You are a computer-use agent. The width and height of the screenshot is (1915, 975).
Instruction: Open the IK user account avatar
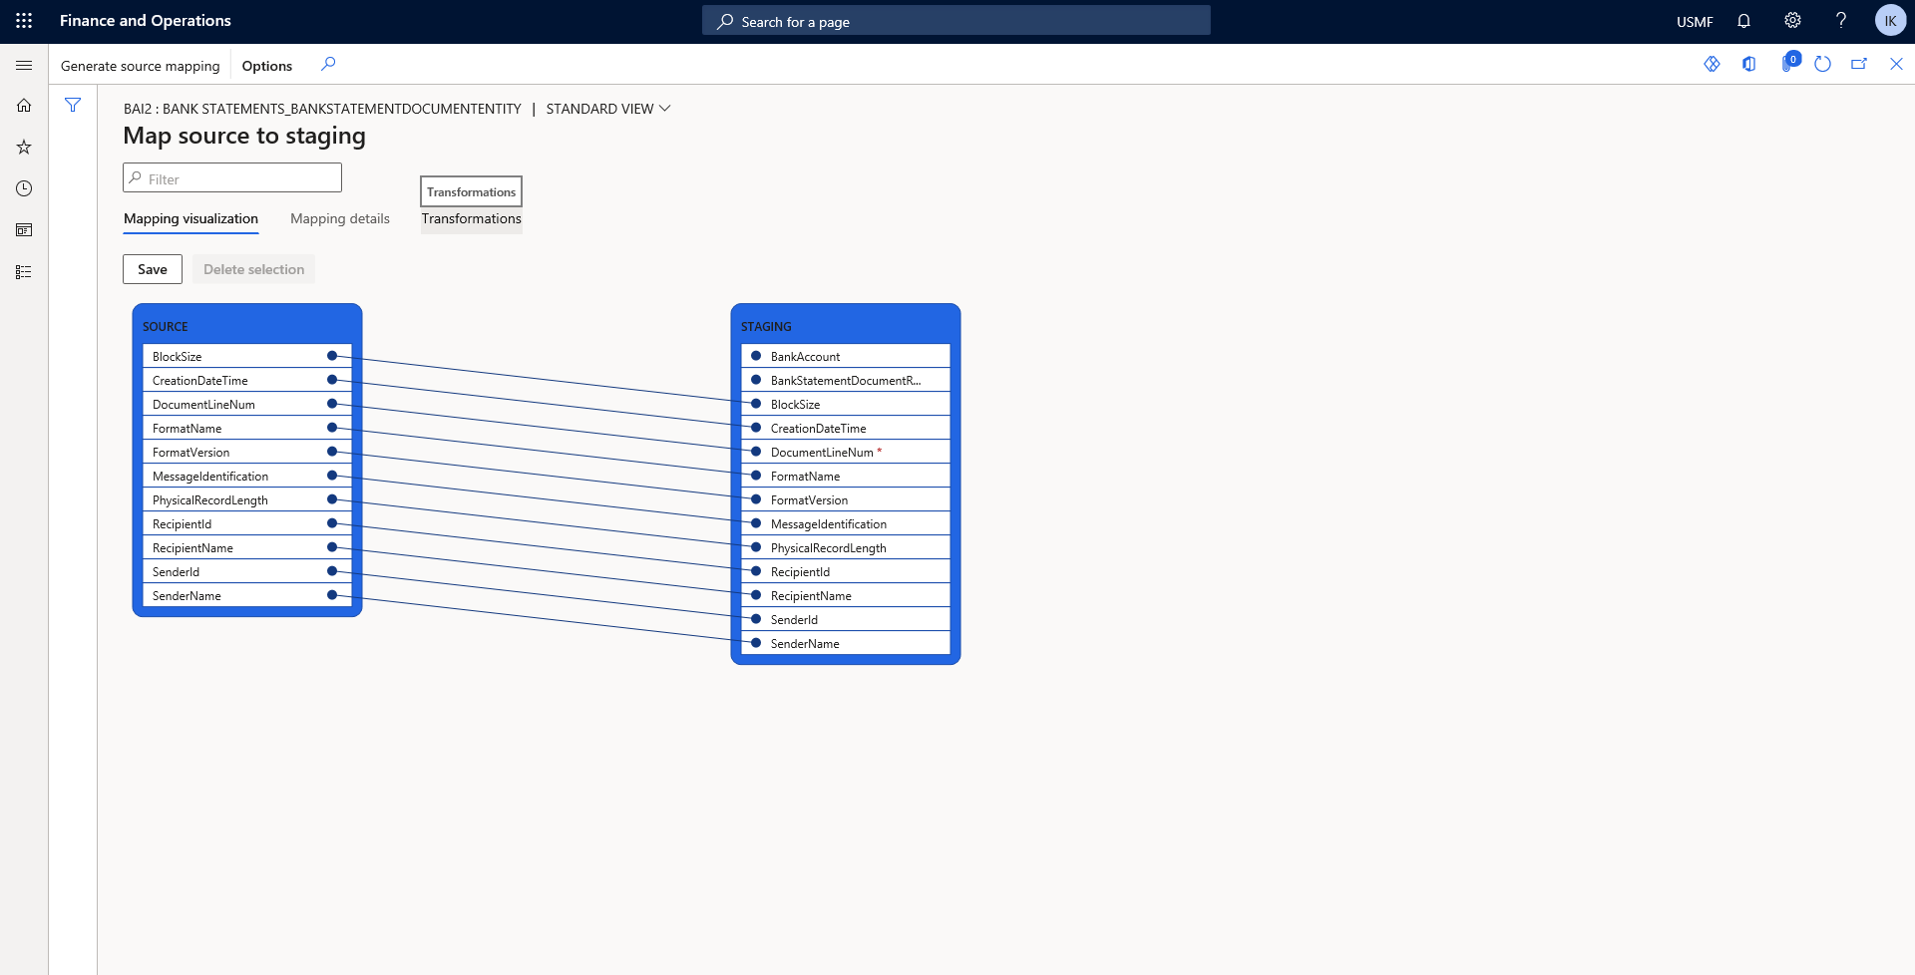pos(1890,21)
